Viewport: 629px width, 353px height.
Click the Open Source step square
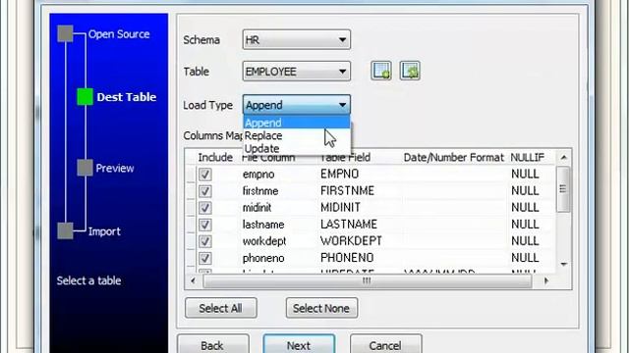pos(66,33)
